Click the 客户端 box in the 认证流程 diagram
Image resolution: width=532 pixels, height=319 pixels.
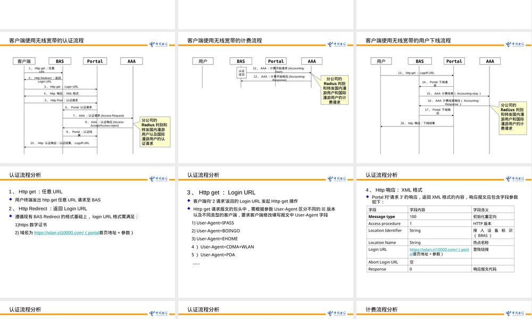coord(24,61)
